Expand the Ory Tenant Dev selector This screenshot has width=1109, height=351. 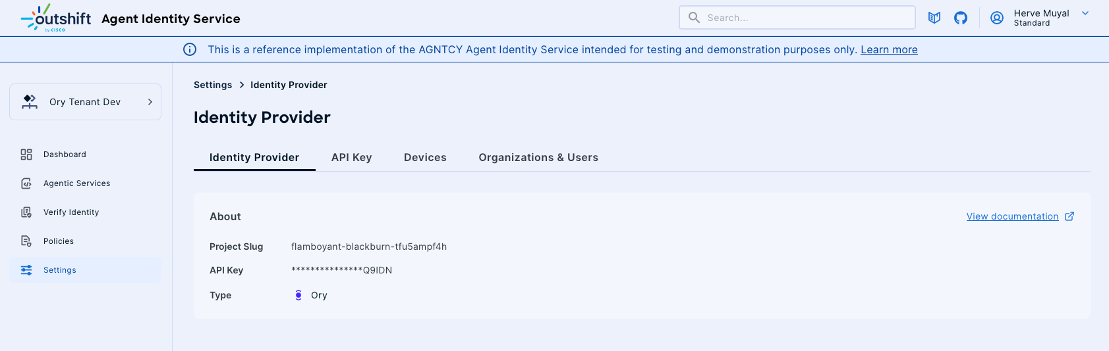[x=85, y=102]
